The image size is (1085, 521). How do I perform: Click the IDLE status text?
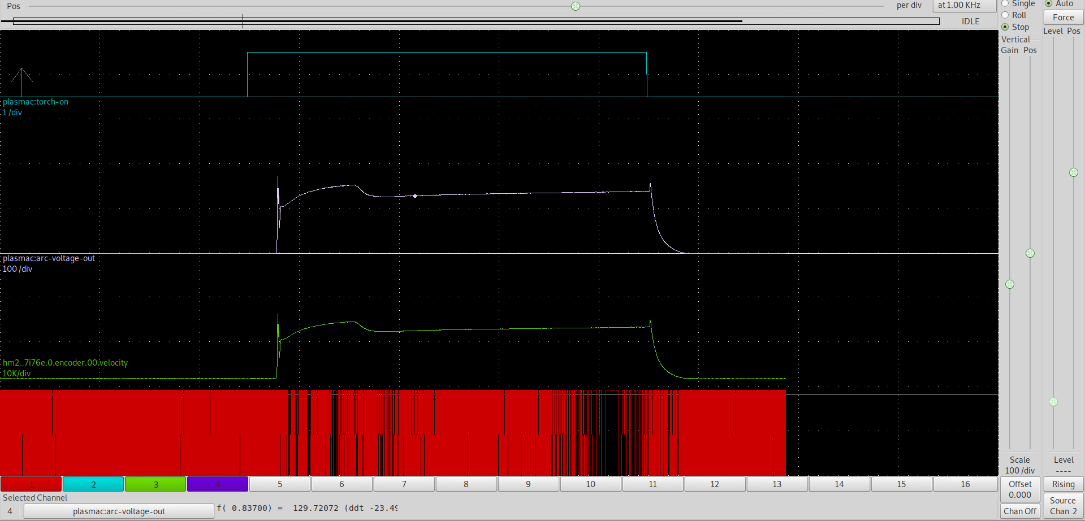tap(971, 21)
